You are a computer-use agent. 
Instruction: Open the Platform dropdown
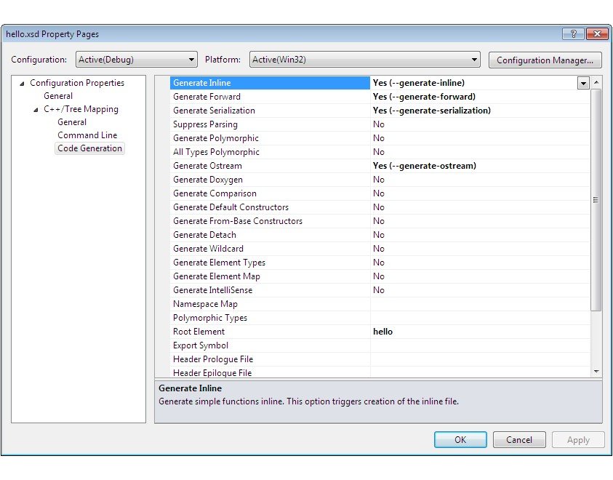tap(364, 60)
